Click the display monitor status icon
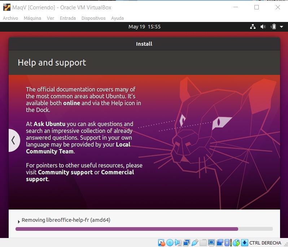 [211, 243]
